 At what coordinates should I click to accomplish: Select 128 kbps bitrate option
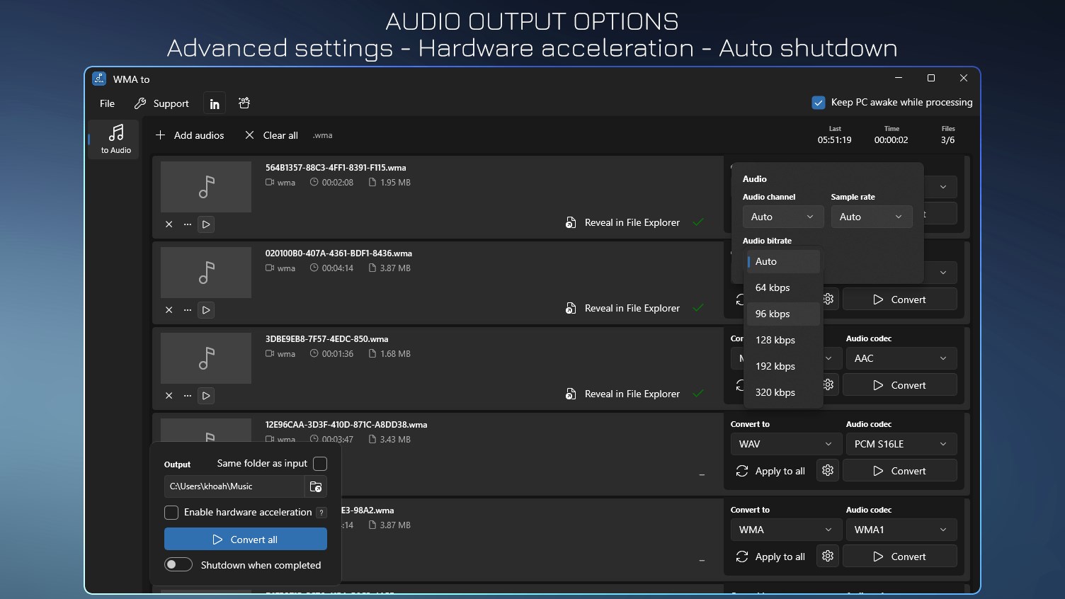[775, 340]
